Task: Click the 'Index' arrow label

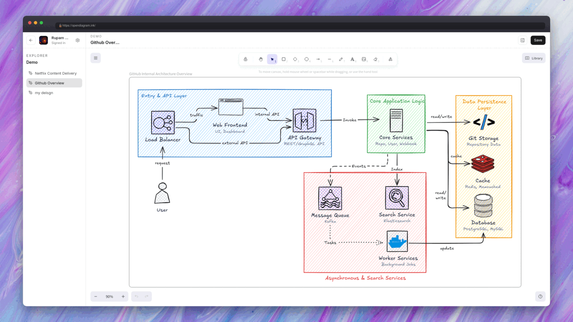Action: click(x=397, y=169)
